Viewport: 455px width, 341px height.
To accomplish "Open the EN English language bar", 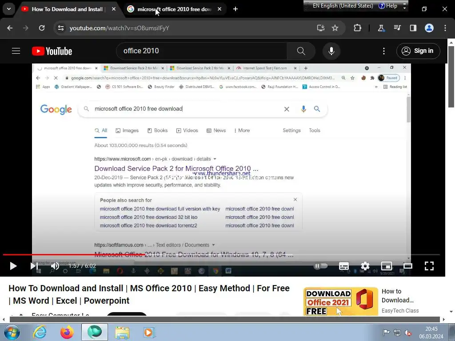I will tap(339, 6).
